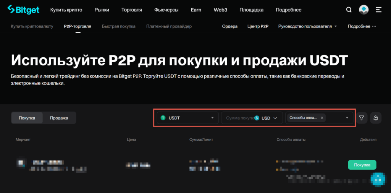Open the Earn menu
391x193 pixels.
(196, 10)
